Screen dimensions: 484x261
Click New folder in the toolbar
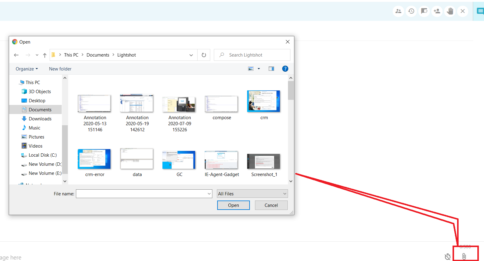click(60, 69)
